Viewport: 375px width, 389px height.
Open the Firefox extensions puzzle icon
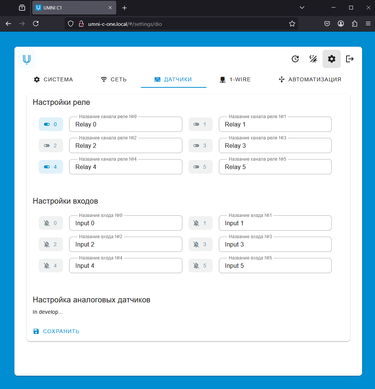point(354,24)
